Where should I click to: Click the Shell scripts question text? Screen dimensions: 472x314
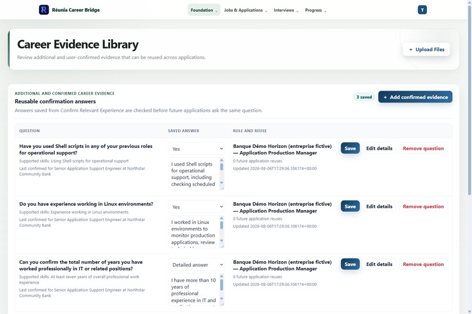(85, 149)
